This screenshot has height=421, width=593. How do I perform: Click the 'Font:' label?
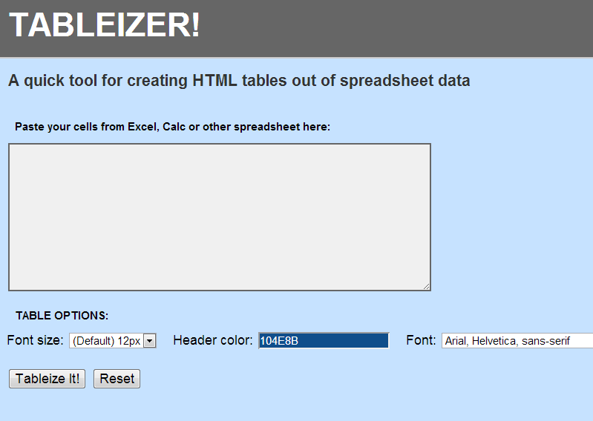point(421,340)
